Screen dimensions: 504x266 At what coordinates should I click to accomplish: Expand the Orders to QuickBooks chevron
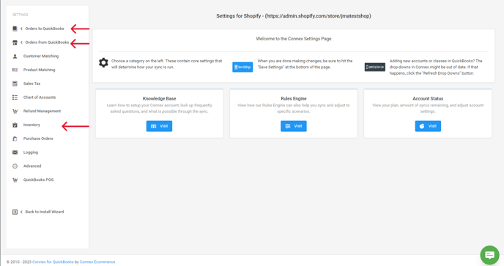(21, 29)
